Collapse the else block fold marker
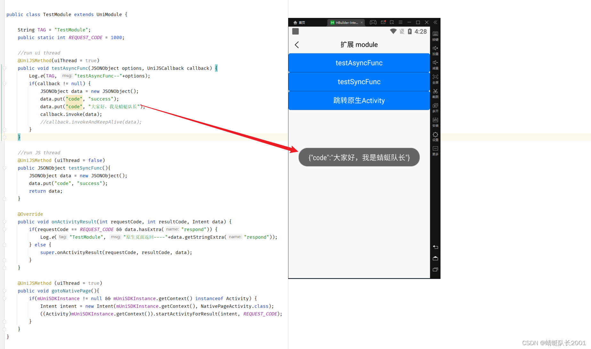The height and width of the screenshot is (349, 591). coord(4,245)
